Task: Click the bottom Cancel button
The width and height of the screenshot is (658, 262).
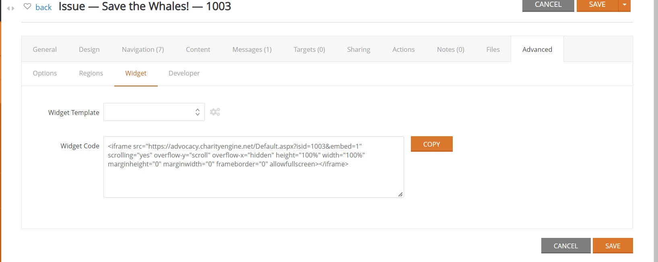Action: (x=566, y=246)
